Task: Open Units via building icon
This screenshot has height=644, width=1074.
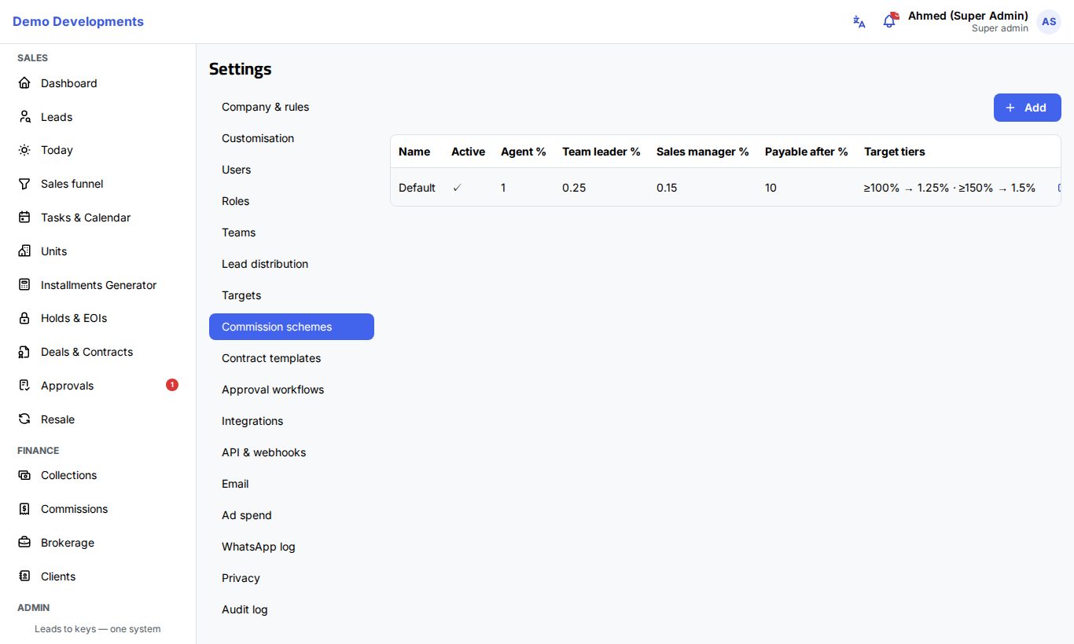Action: 24,251
